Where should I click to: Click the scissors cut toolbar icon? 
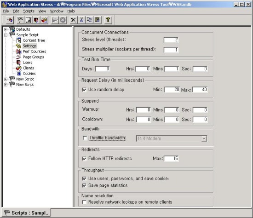pyautogui.click(x=81, y=20)
